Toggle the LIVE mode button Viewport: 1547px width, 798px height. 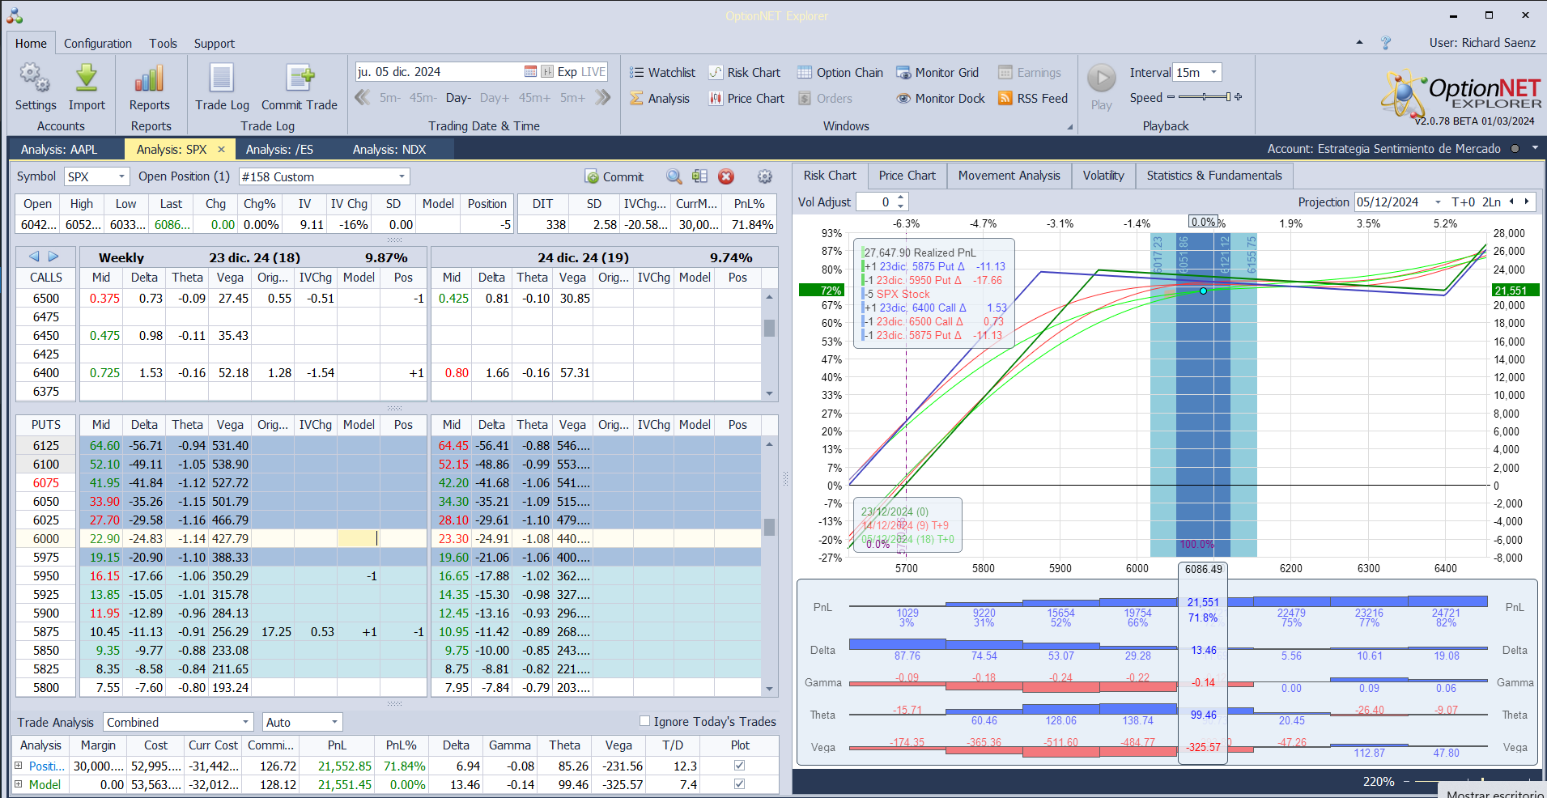593,71
